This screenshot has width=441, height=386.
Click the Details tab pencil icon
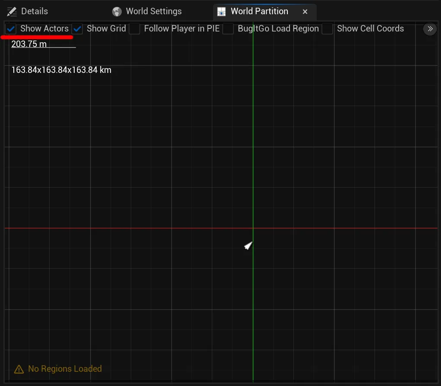point(11,11)
